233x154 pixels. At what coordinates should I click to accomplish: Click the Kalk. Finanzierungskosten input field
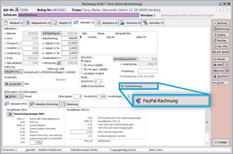(x=81, y=132)
